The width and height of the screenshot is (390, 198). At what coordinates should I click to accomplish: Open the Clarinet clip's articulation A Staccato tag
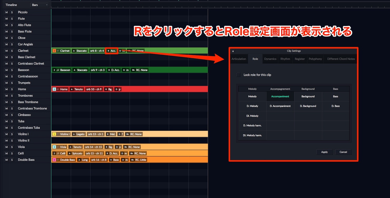pos(80,51)
